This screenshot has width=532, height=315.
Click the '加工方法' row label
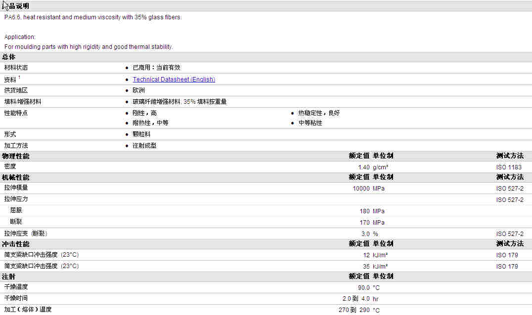16,146
